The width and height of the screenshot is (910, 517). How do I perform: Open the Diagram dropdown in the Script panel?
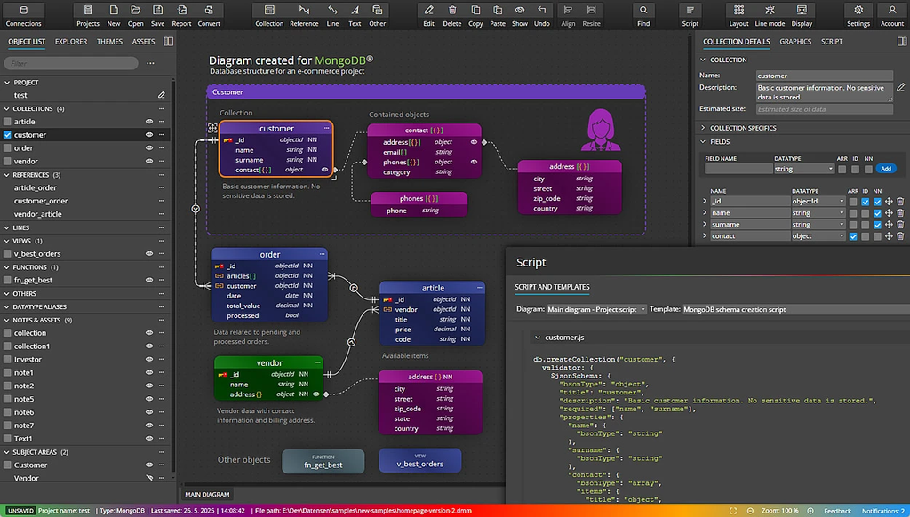pyautogui.click(x=596, y=310)
